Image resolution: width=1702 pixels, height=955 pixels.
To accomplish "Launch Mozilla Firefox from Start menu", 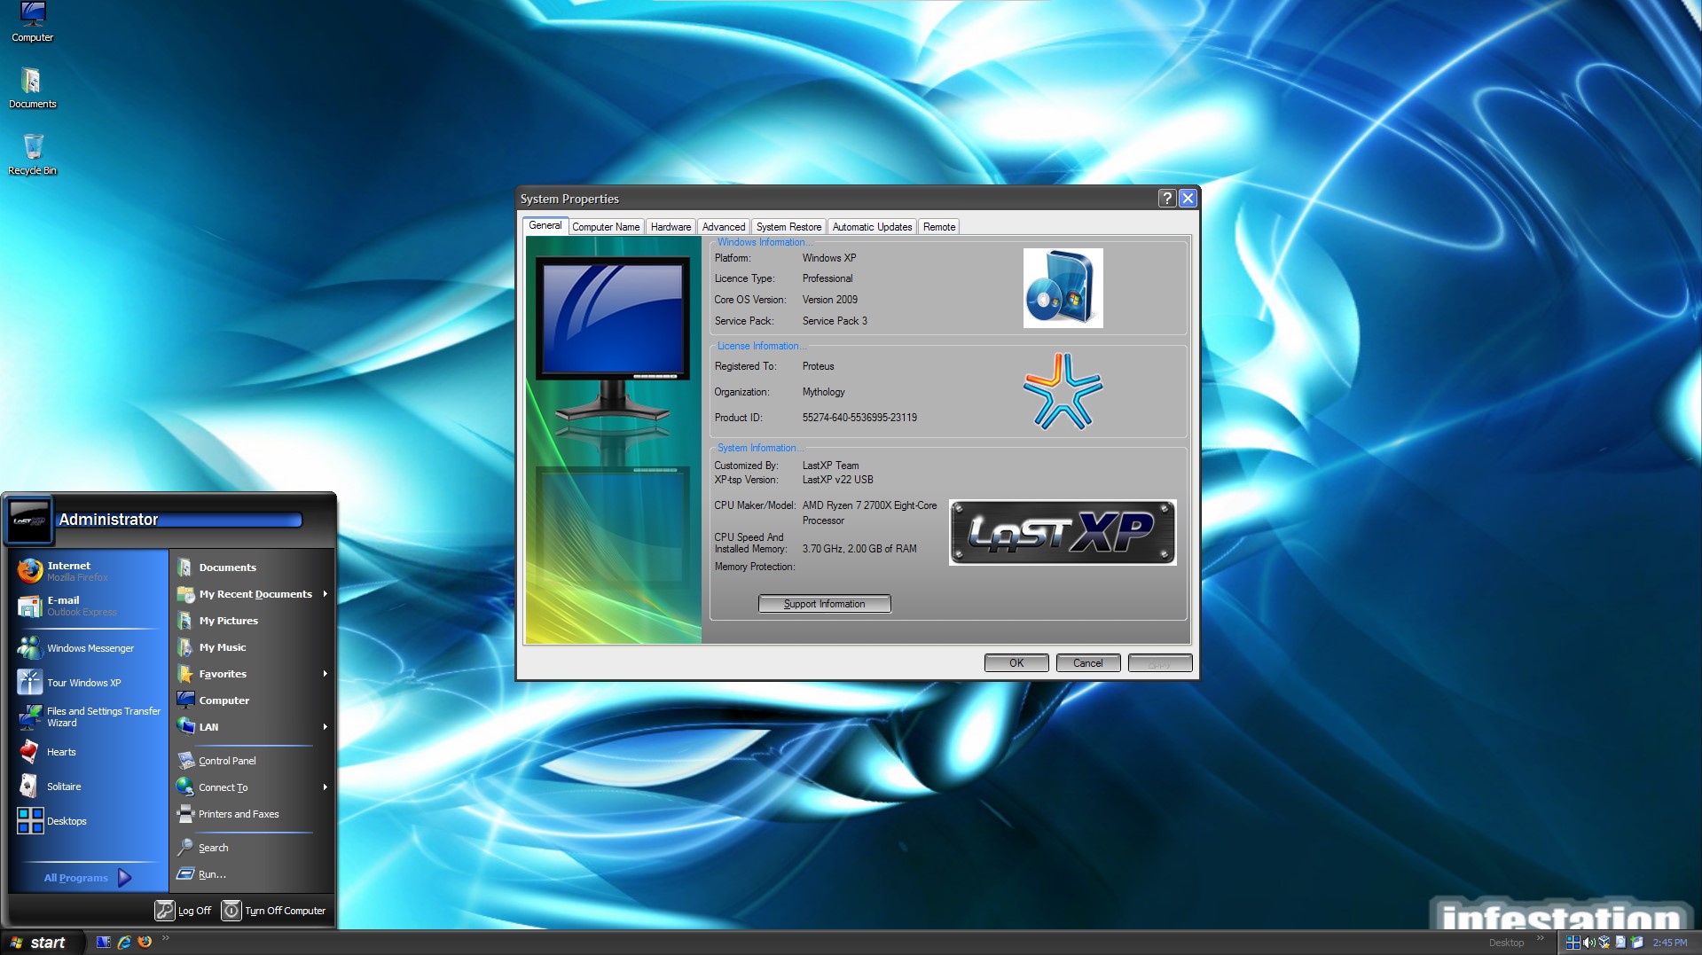I will tap(89, 570).
